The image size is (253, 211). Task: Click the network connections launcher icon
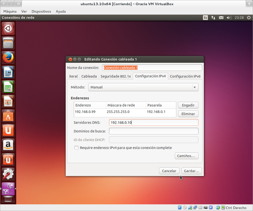(8, 189)
